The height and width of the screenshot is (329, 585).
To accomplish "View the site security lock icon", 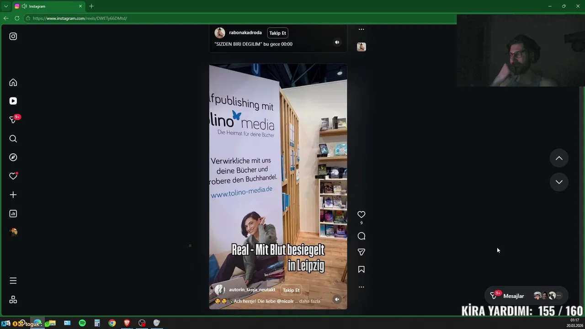I will pos(28,18).
